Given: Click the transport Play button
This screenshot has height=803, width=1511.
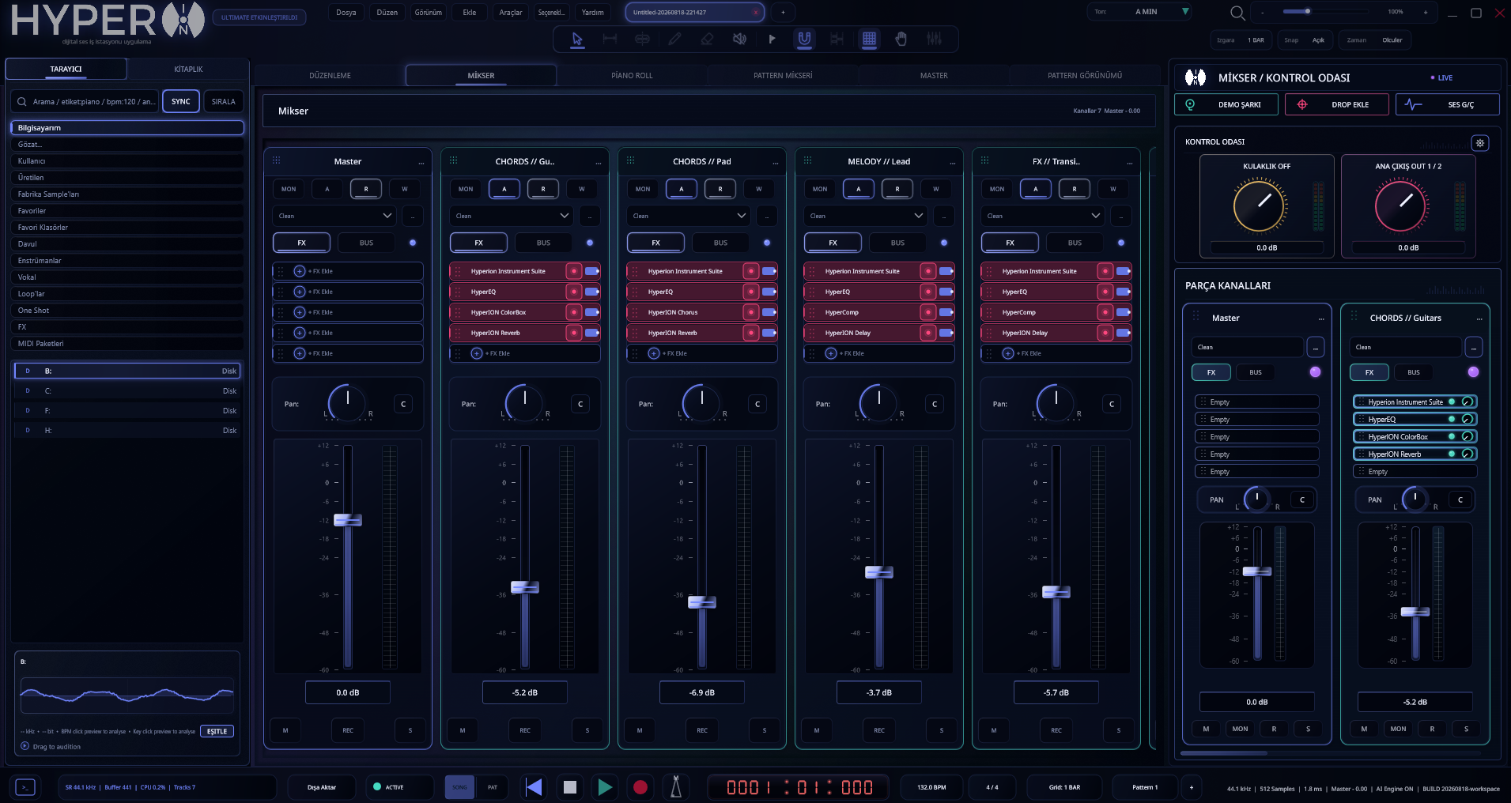Looking at the screenshot, I should point(605,787).
